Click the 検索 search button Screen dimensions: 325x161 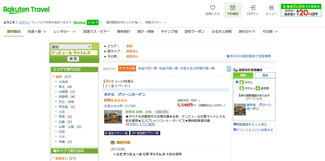tap(73, 59)
